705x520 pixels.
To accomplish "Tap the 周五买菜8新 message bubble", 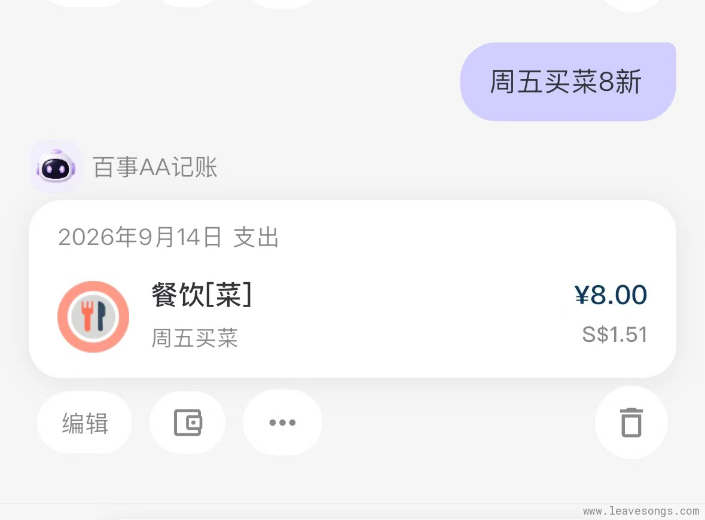I will click(568, 82).
